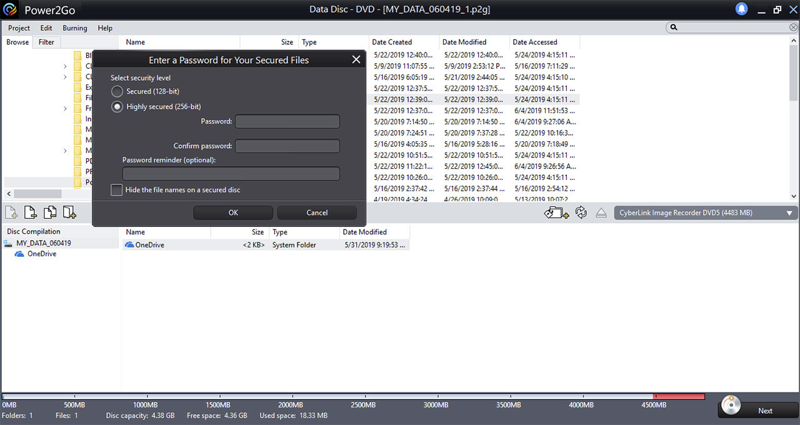Click the Disc Compilation header label

[x=34, y=231]
